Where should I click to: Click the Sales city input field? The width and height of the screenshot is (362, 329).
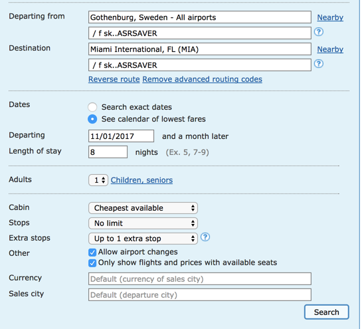pos(200,295)
